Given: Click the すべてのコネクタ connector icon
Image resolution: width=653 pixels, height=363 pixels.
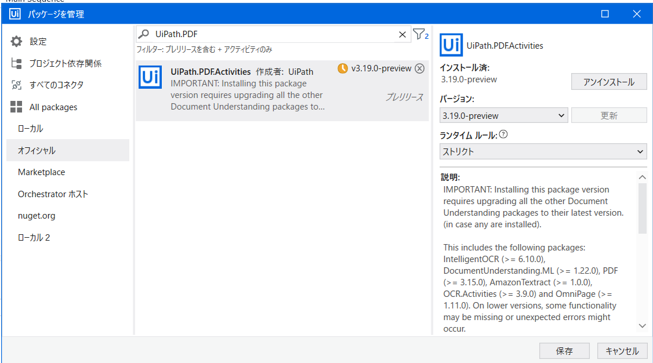Looking at the screenshot, I should point(16,85).
